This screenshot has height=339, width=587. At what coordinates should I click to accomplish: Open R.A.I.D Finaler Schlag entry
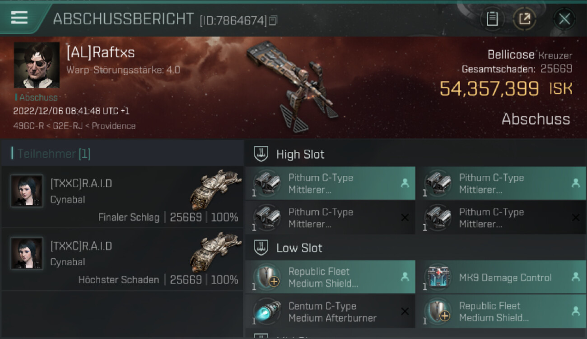point(122,197)
